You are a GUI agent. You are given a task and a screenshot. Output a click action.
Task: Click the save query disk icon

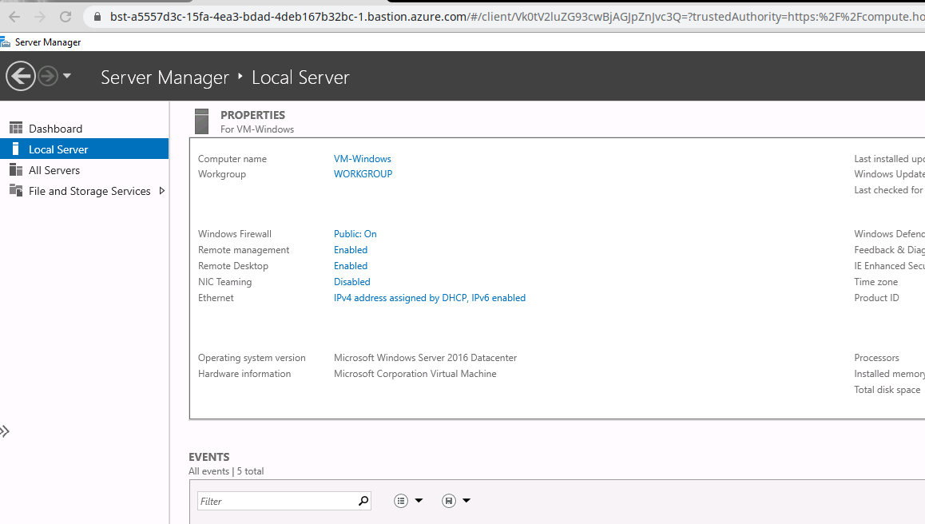click(x=449, y=501)
